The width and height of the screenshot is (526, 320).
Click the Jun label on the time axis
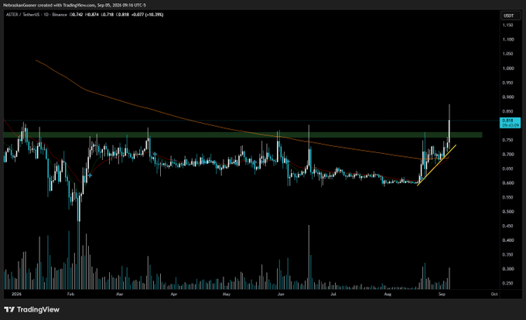(x=281, y=294)
